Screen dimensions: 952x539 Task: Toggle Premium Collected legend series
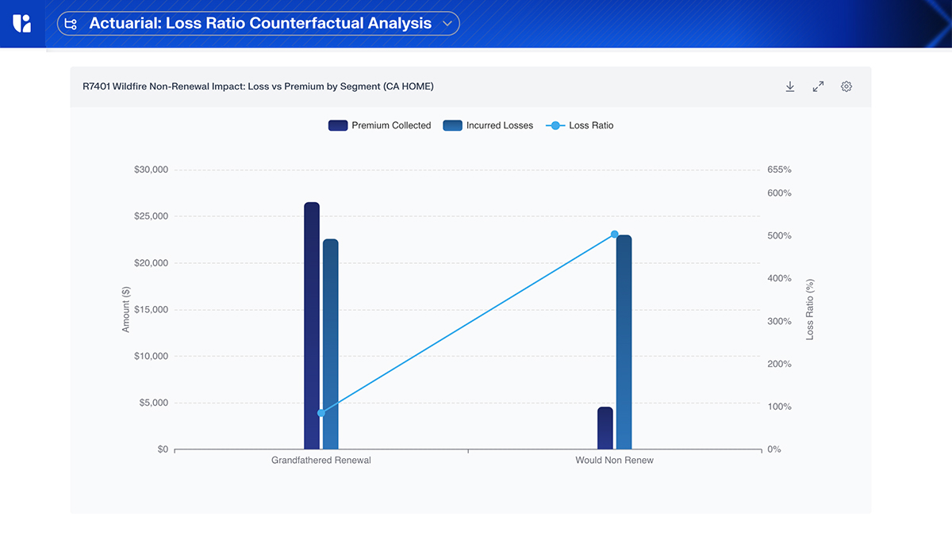point(380,125)
